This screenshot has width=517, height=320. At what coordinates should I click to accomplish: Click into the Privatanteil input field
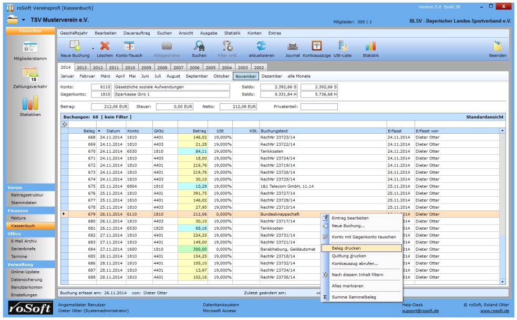[319, 106]
